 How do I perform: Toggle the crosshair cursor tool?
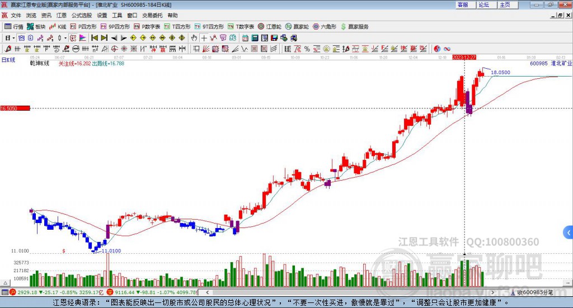click(x=204, y=37)
